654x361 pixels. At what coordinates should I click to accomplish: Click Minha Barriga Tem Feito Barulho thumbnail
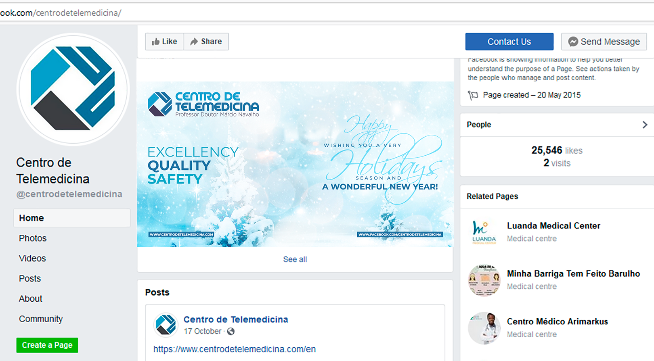(x=484, y=280)
